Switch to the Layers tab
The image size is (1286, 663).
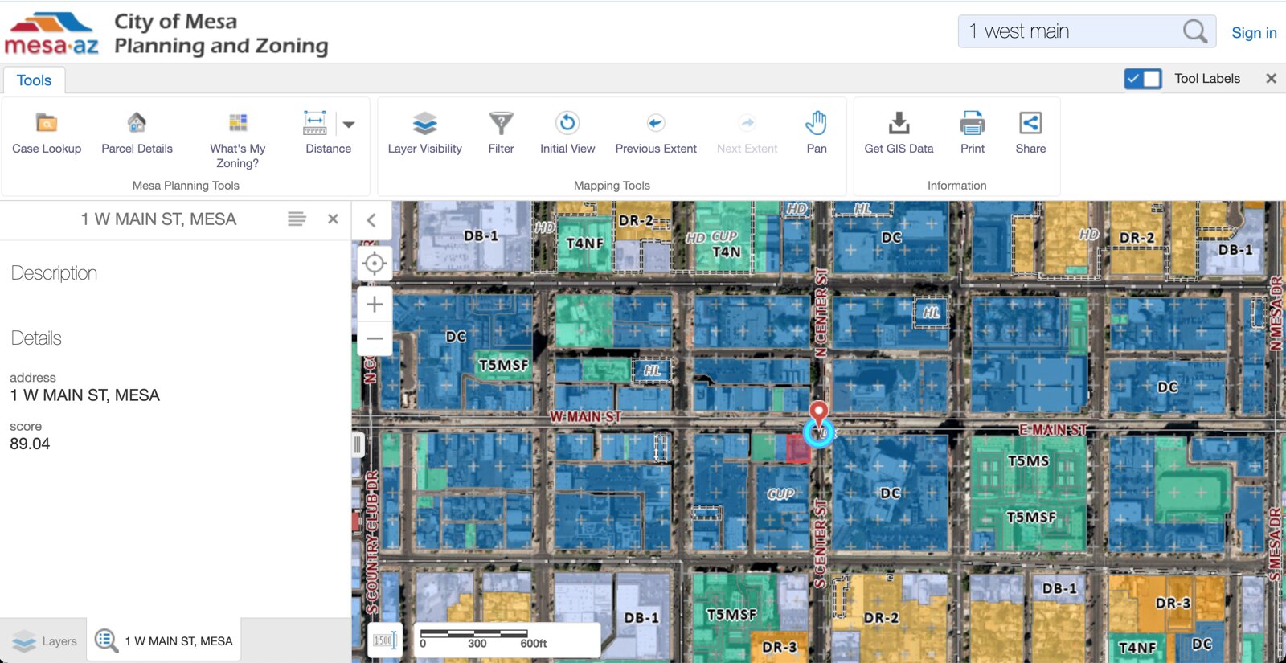[44, 641]
